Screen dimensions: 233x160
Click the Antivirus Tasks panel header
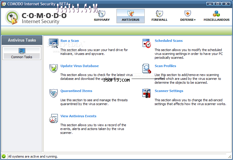pos(22,40)
